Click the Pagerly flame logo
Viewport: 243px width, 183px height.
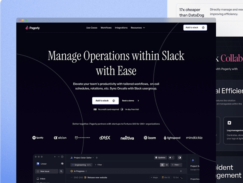pyautogui.click(x=27, y=28)
